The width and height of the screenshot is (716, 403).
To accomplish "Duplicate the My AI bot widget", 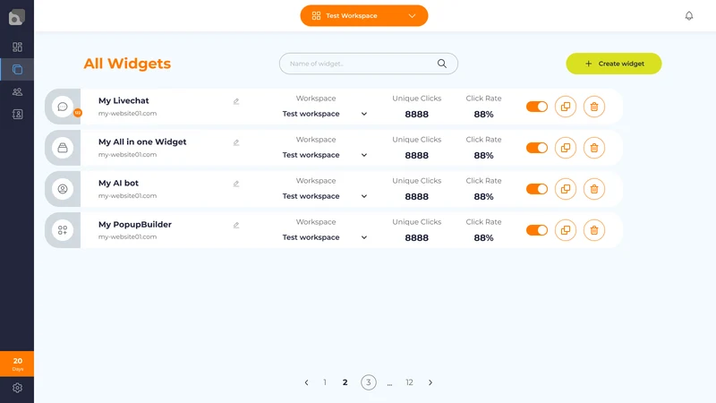I will pyautogui.click(x=566, y=189).
